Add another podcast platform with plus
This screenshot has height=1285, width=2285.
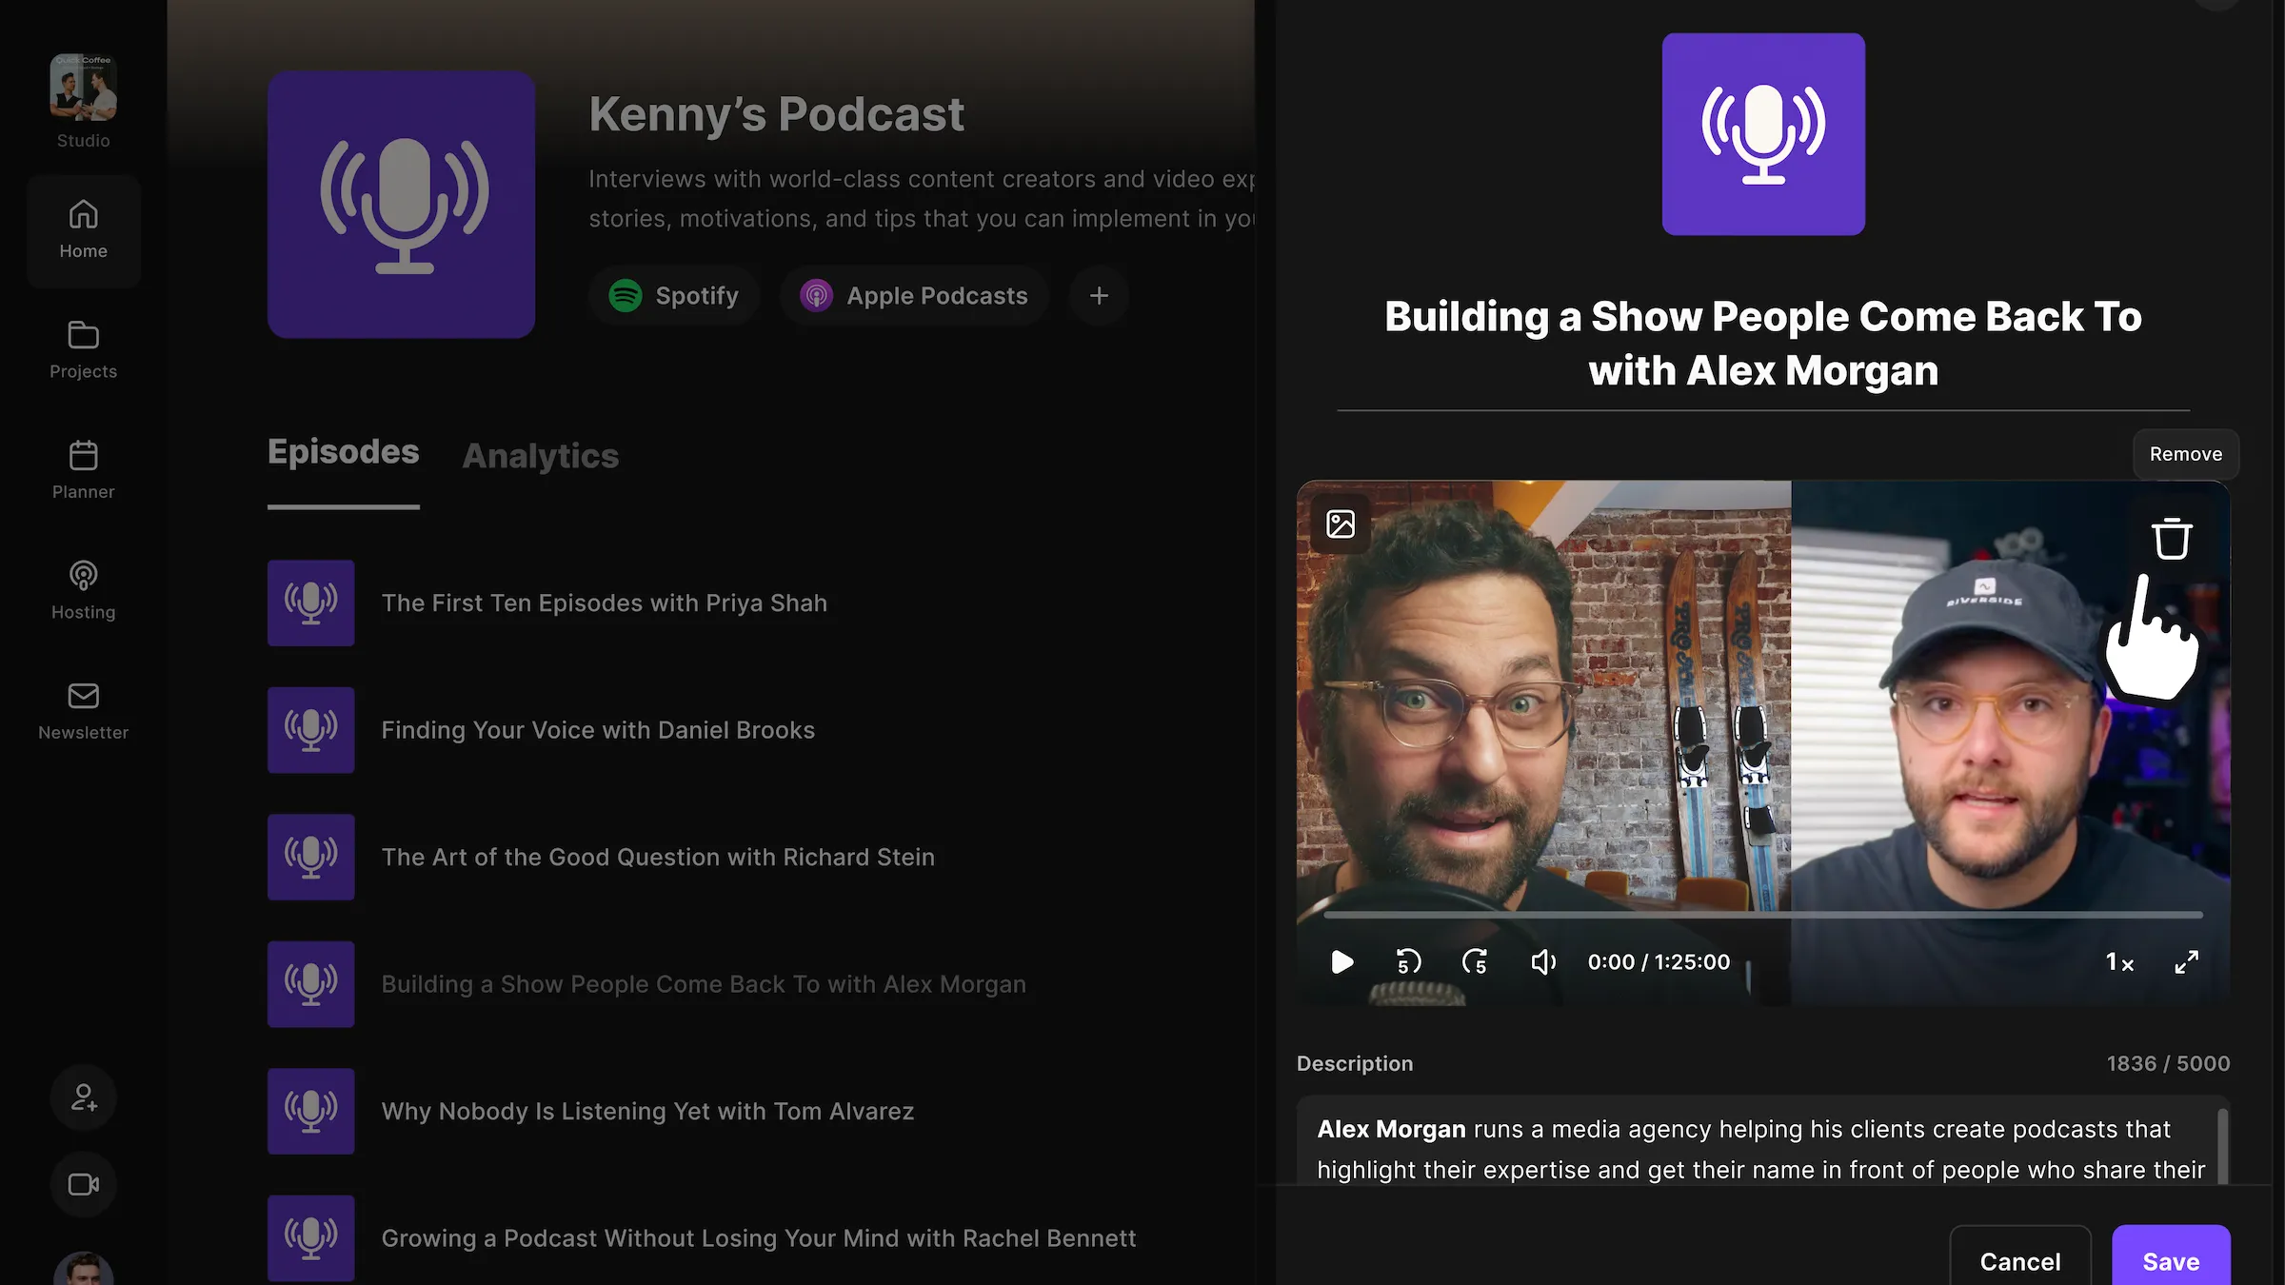tap(1099, 296)
